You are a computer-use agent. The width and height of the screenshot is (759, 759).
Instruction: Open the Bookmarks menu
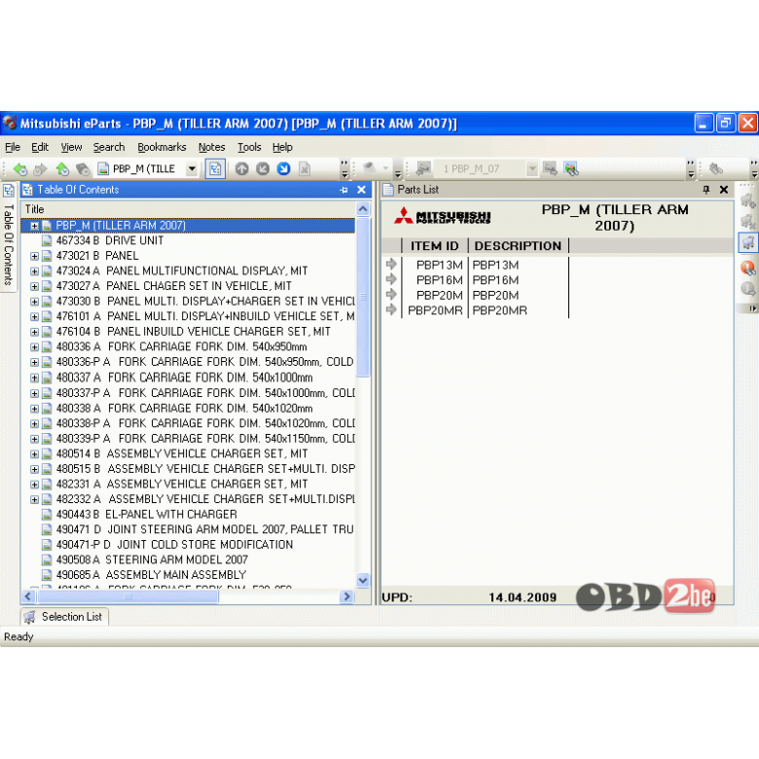click(162, 147)
